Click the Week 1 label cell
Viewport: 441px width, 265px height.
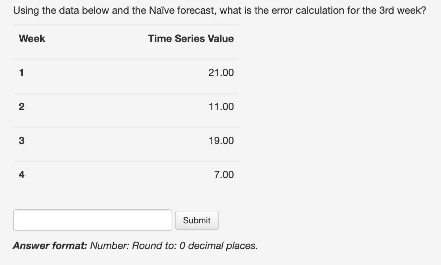click(21, 72)
